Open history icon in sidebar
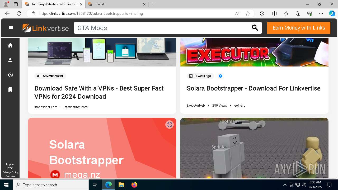 pyautogui.click(x=10, y=75)
